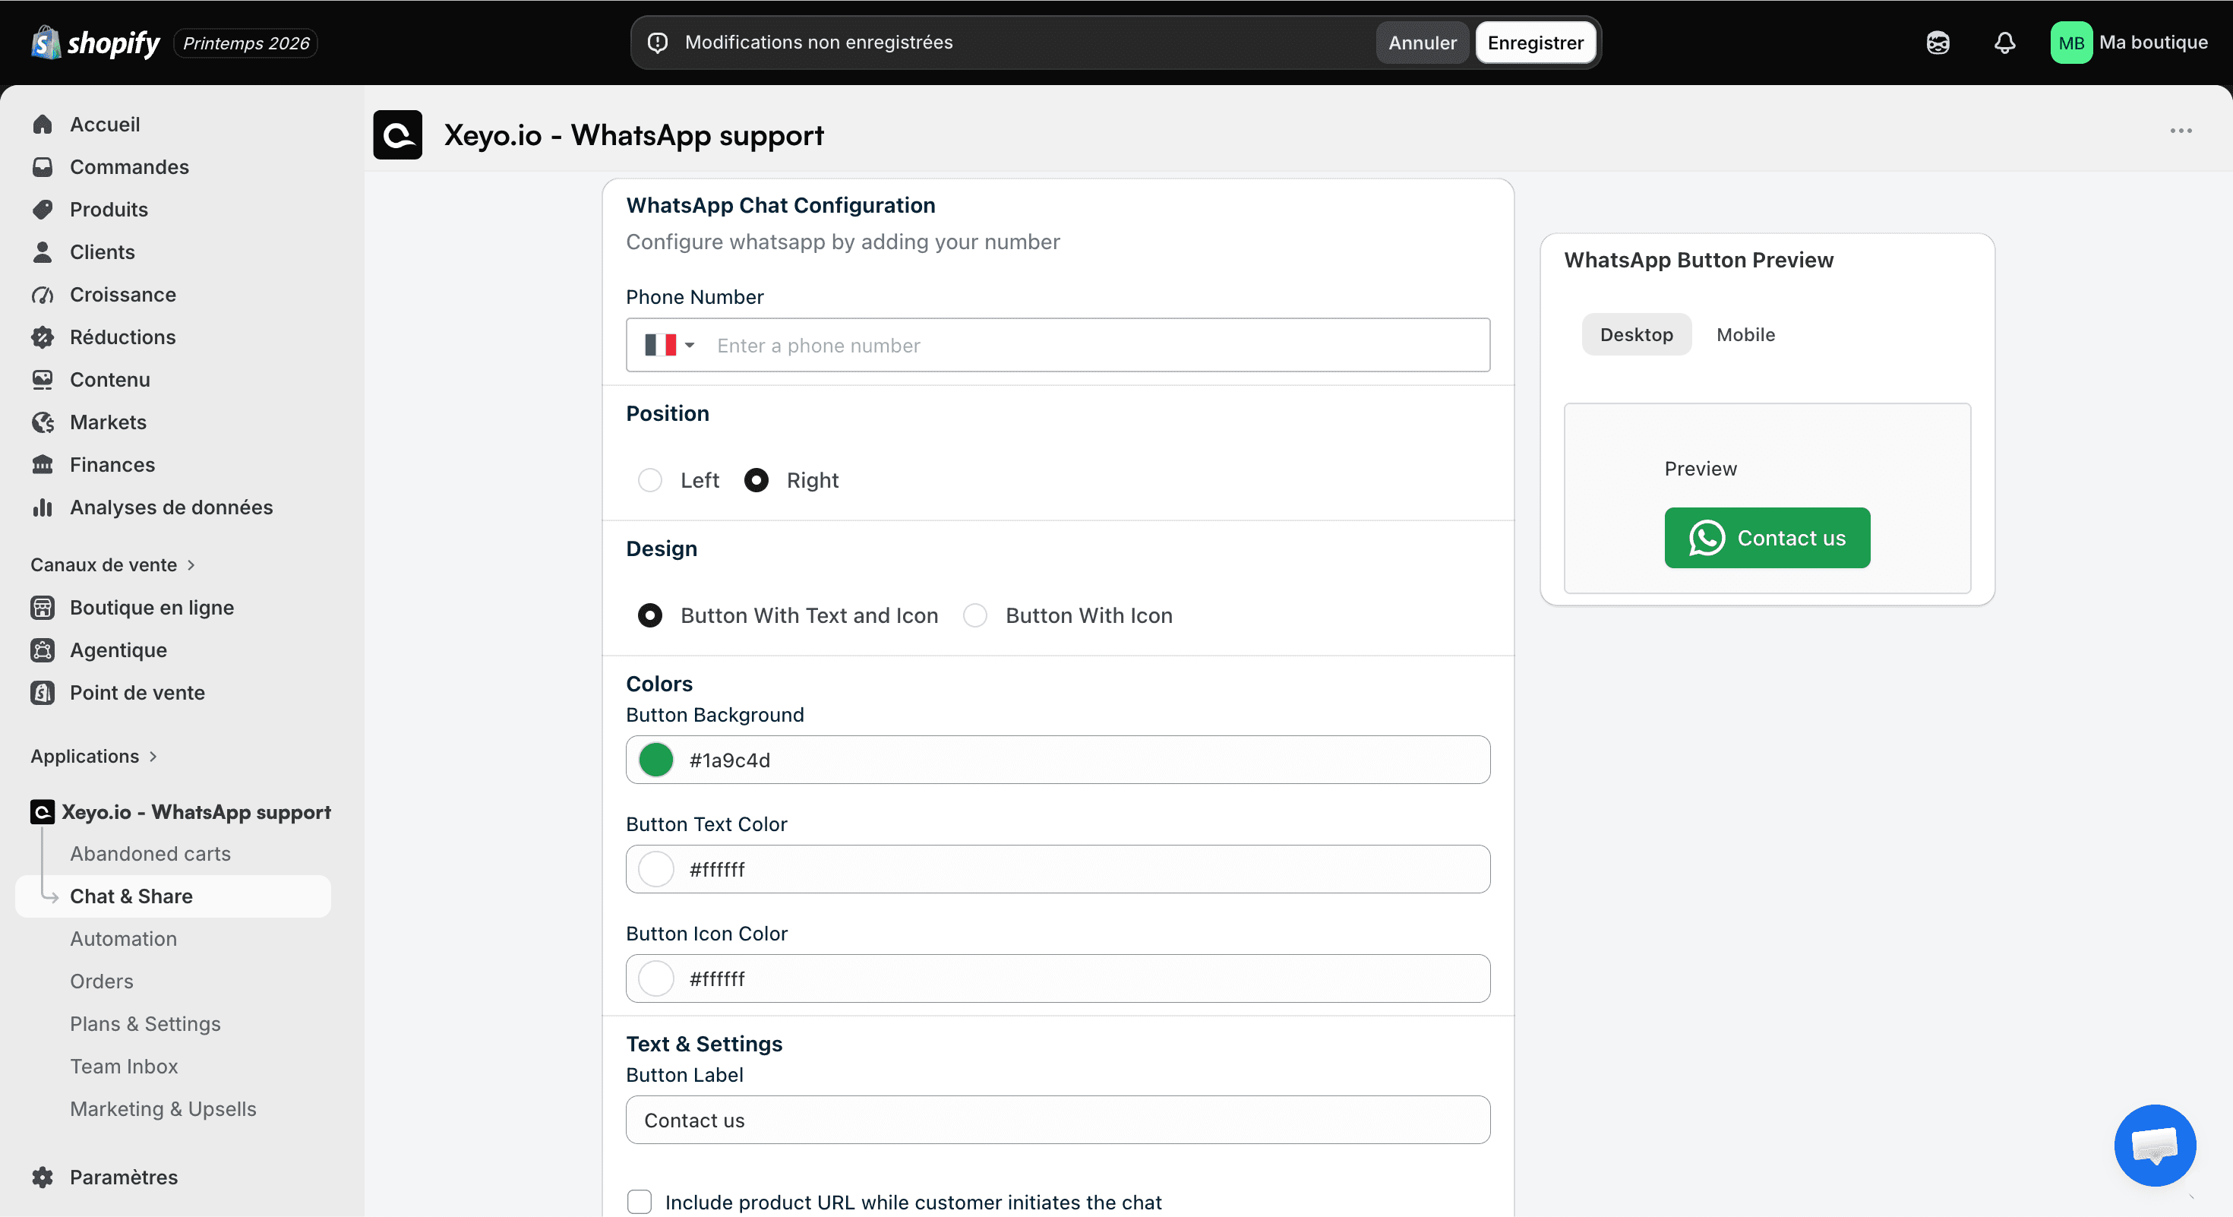Open Produits in sidebar

(x=109, y=209)
